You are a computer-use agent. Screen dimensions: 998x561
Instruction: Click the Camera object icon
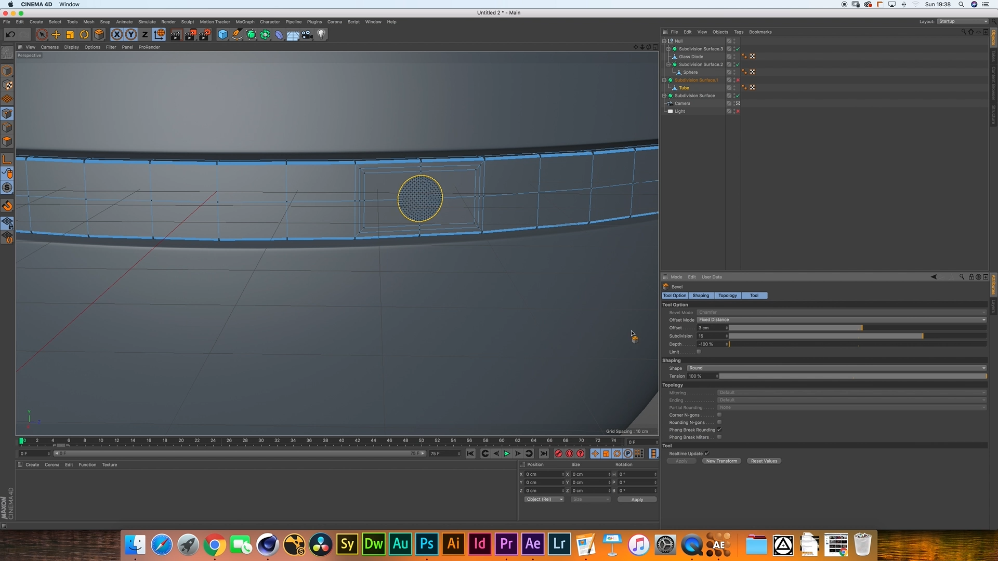307,35
